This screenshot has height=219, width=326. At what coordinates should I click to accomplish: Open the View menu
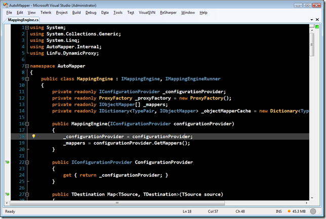point(31,13)
